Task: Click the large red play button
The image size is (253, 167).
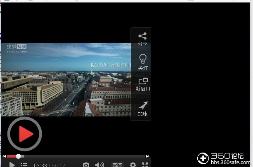Action: (x=25, y=134)
